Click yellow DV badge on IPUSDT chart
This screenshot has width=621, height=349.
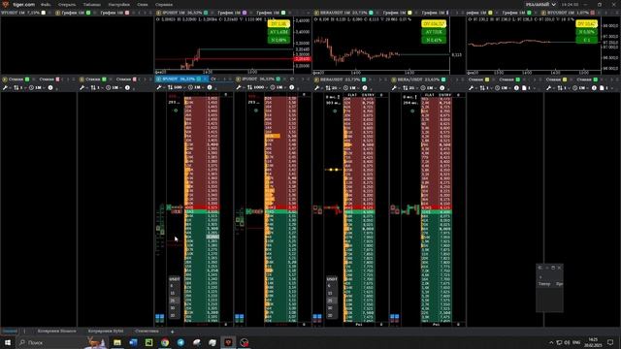coord(278,23)
